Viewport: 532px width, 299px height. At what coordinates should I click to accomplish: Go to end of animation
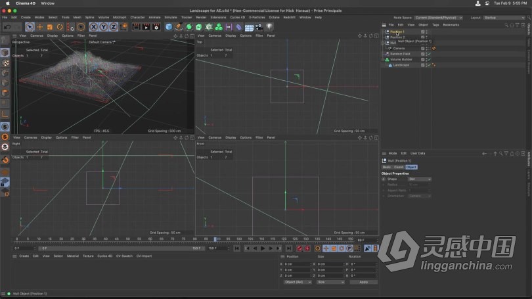pyautogui.click(x=288, y=249)
